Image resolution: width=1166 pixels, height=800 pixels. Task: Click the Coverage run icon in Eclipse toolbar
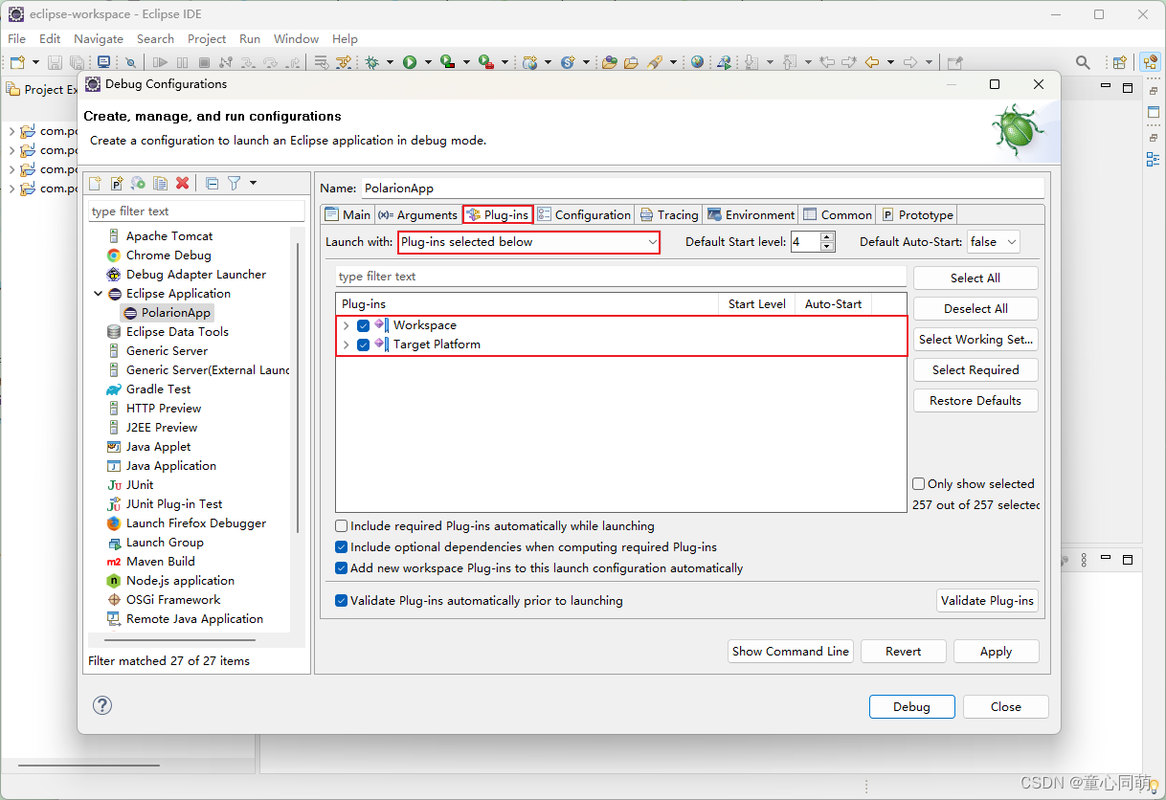coord(447,63)
